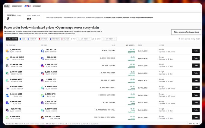Filter the book to the Optimism chain
This screenshot has width=205, height=128.
(43, 39)
